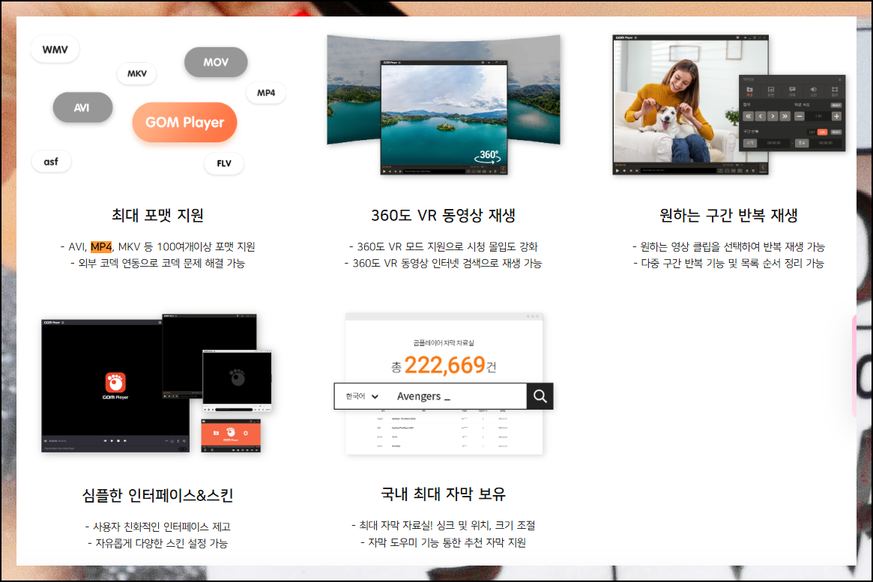This screenshot has width=873, height=582.
Task: Click the highlighted MP4 word in description
Action: click(x=101, y=246)
